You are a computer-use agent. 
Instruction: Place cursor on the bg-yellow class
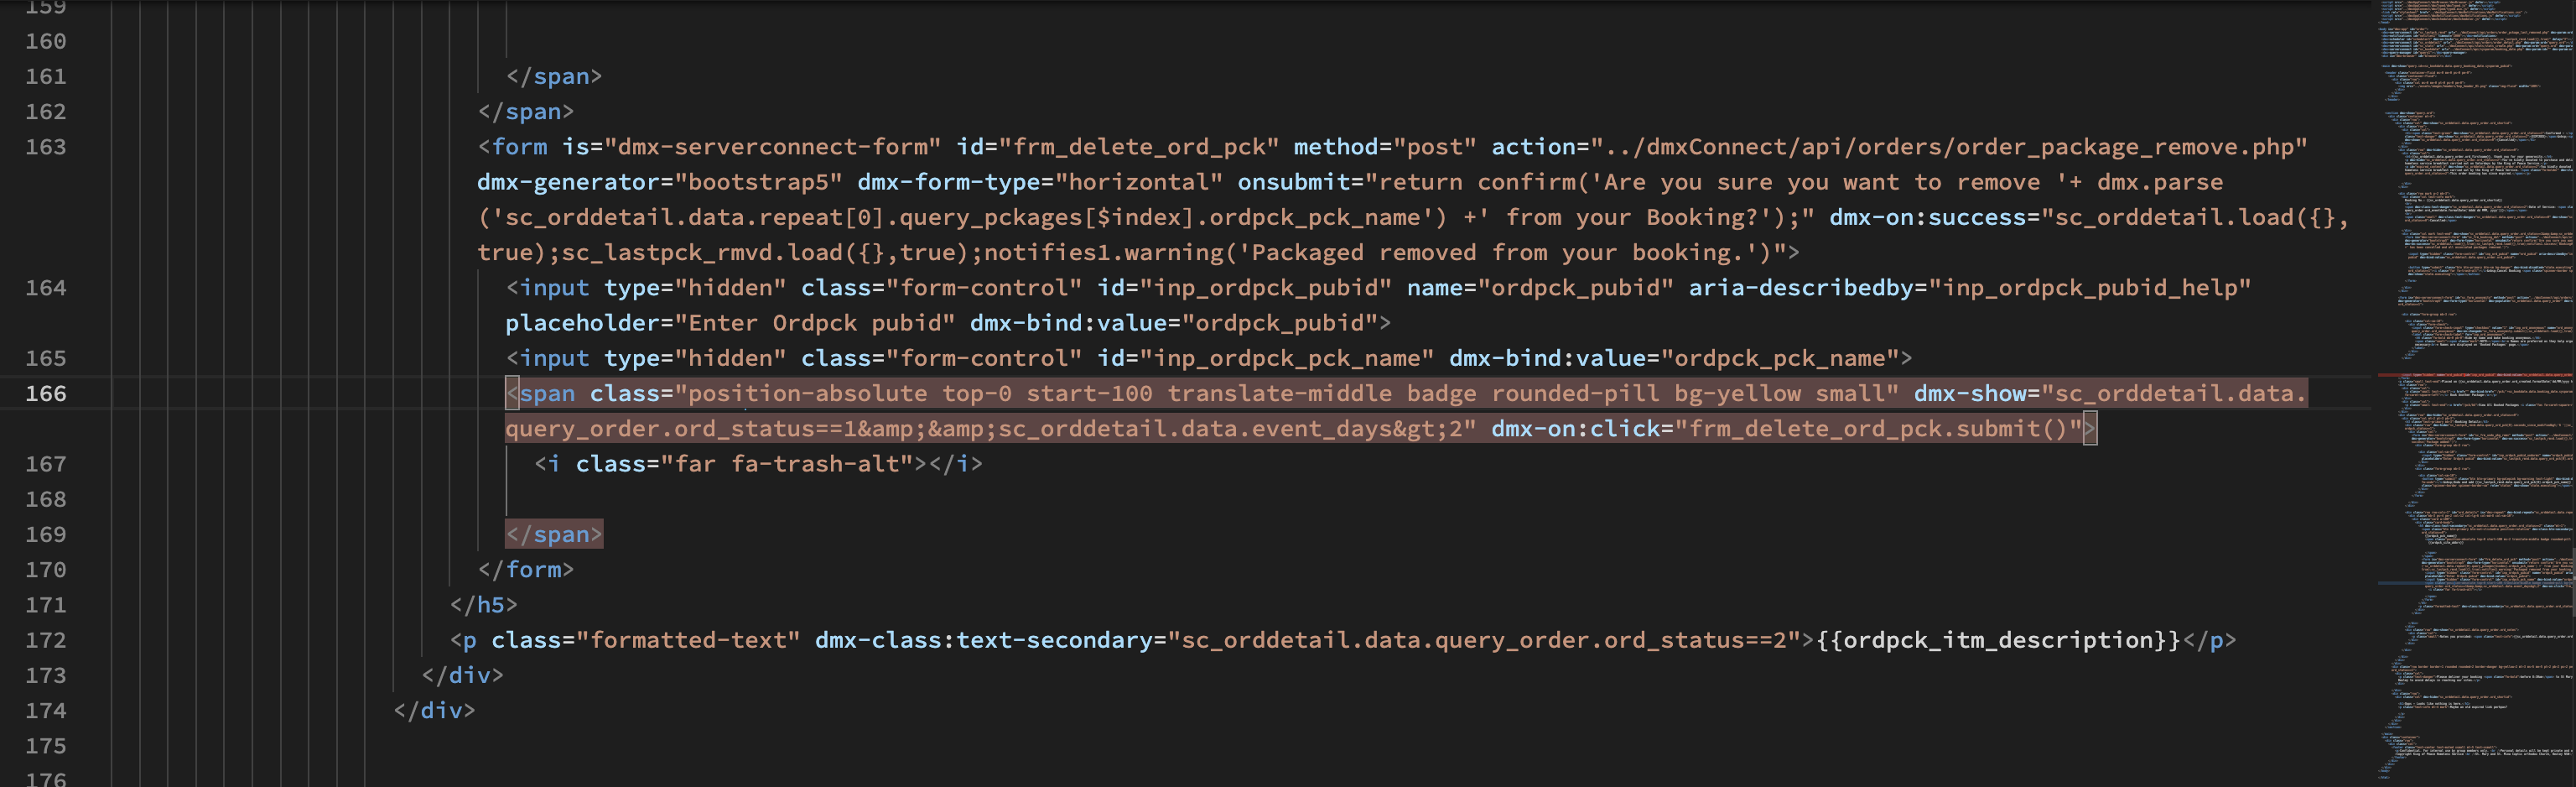click(1738, 394)
